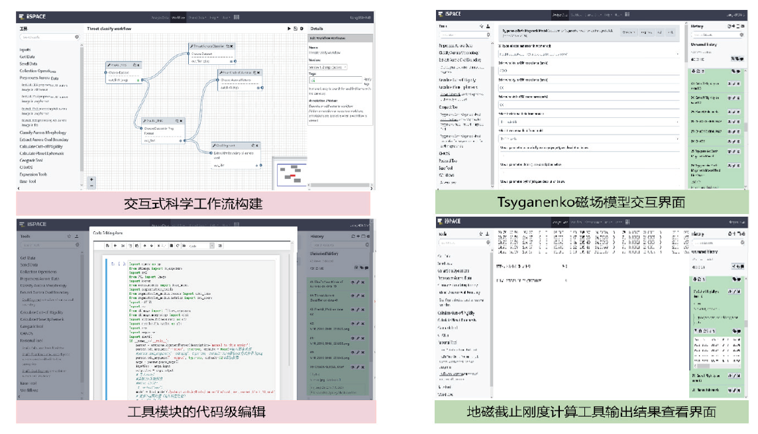The image size is (758, 434).
Task: Expand Extract Aurora Oval Boundary in workflow builder
Action: (x=44, y=140)
